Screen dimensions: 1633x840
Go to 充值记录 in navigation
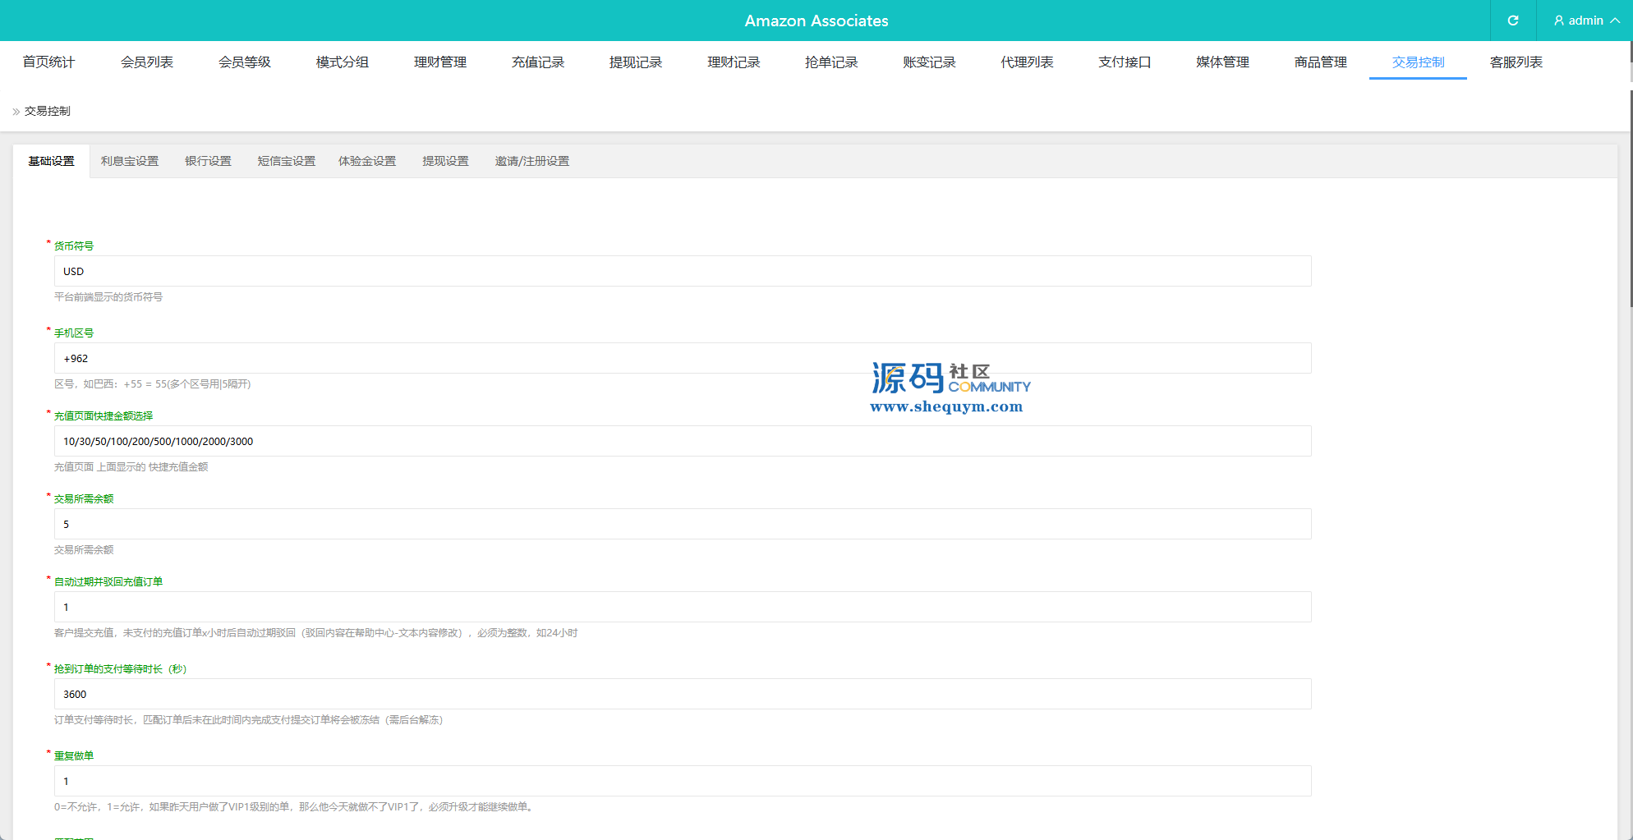pyautogui.click(x=537, y=62)
